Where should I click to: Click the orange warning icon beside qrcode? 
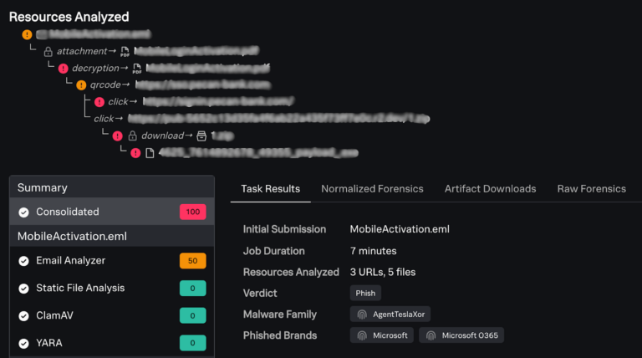tap(81, 85)
